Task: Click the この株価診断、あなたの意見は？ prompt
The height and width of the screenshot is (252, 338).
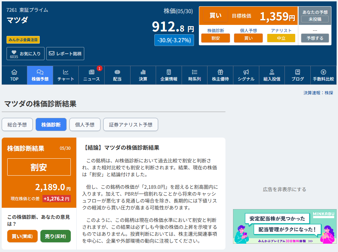Action: [39, 220]
